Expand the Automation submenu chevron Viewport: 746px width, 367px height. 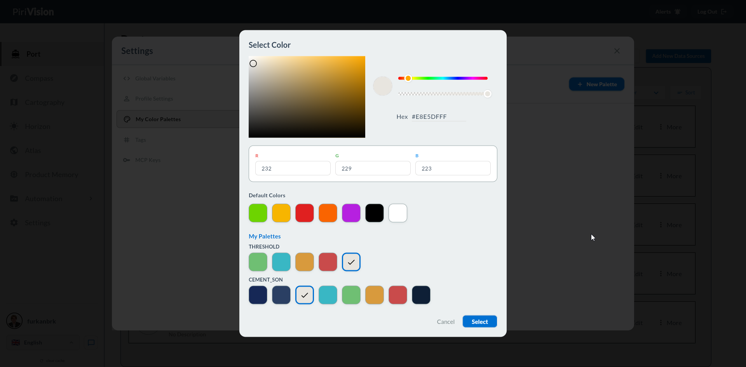(91, 198)
